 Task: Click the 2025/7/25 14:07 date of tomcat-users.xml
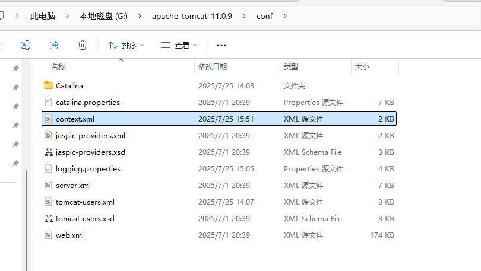click(226, 202)
